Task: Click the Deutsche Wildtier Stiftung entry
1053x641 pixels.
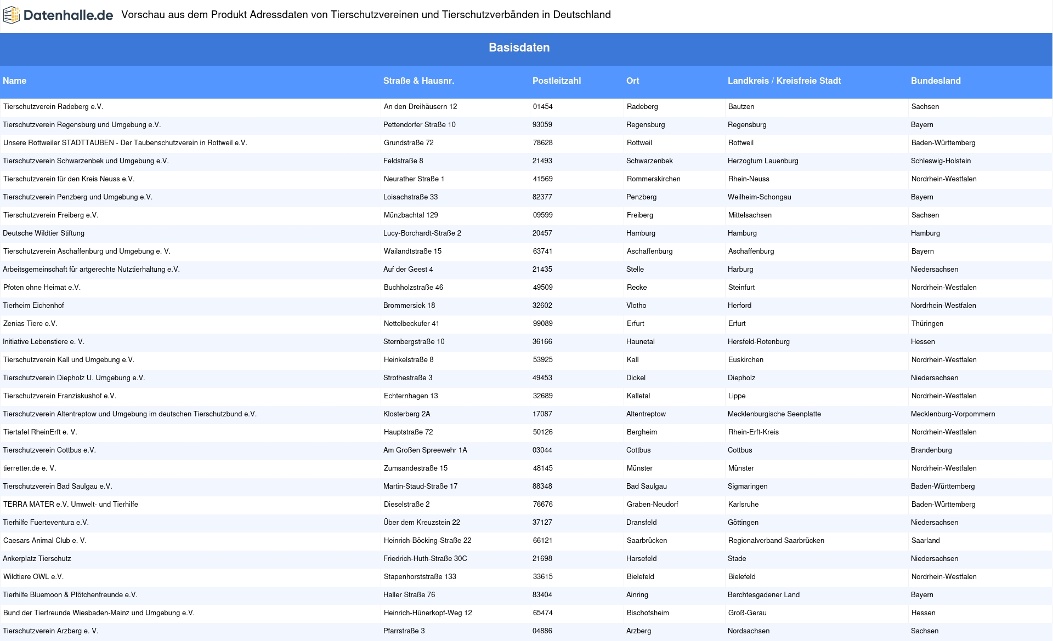Action: point(44,233)
